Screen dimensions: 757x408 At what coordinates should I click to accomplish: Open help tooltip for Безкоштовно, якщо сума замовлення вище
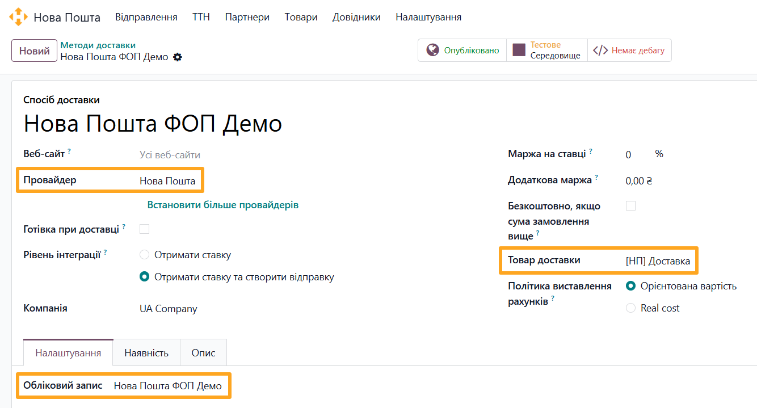click(x=538, y=233)
